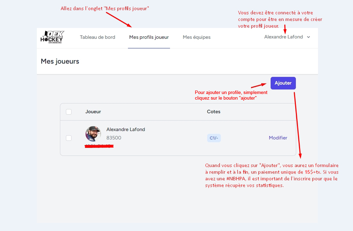Click the Cotes column header
353x231 pixels.
tap(213, 112)
